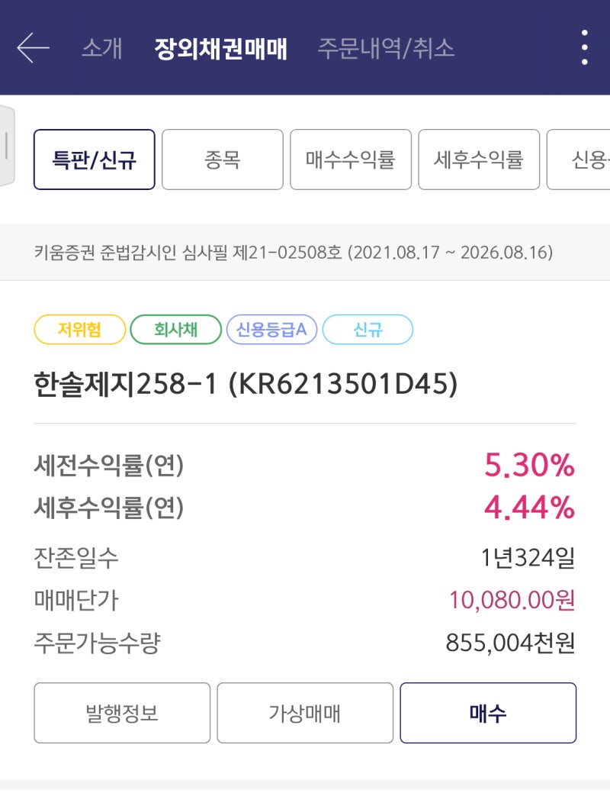610x803 pixels.
Task: Pull out the left side drawer handle
Action: click(7, 146)
